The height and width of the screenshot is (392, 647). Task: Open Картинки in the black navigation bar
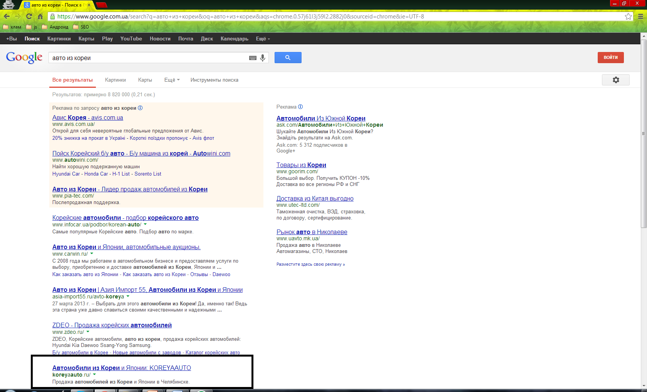tap(59, 39)
